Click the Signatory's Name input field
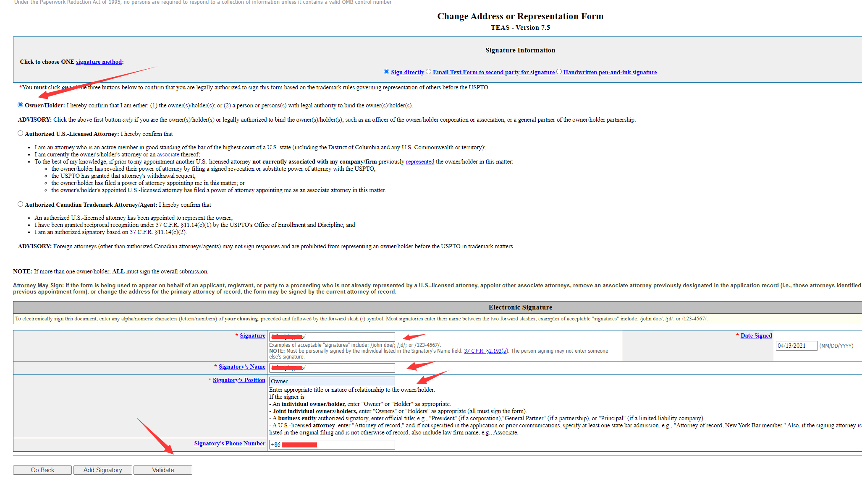The image size is (862, 494). click(x=332, y=368)
